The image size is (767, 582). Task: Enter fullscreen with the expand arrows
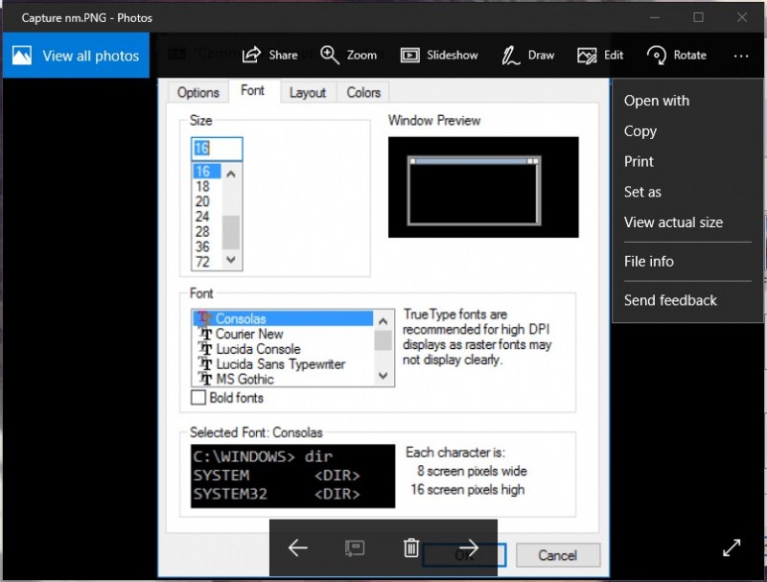(731, 547)
